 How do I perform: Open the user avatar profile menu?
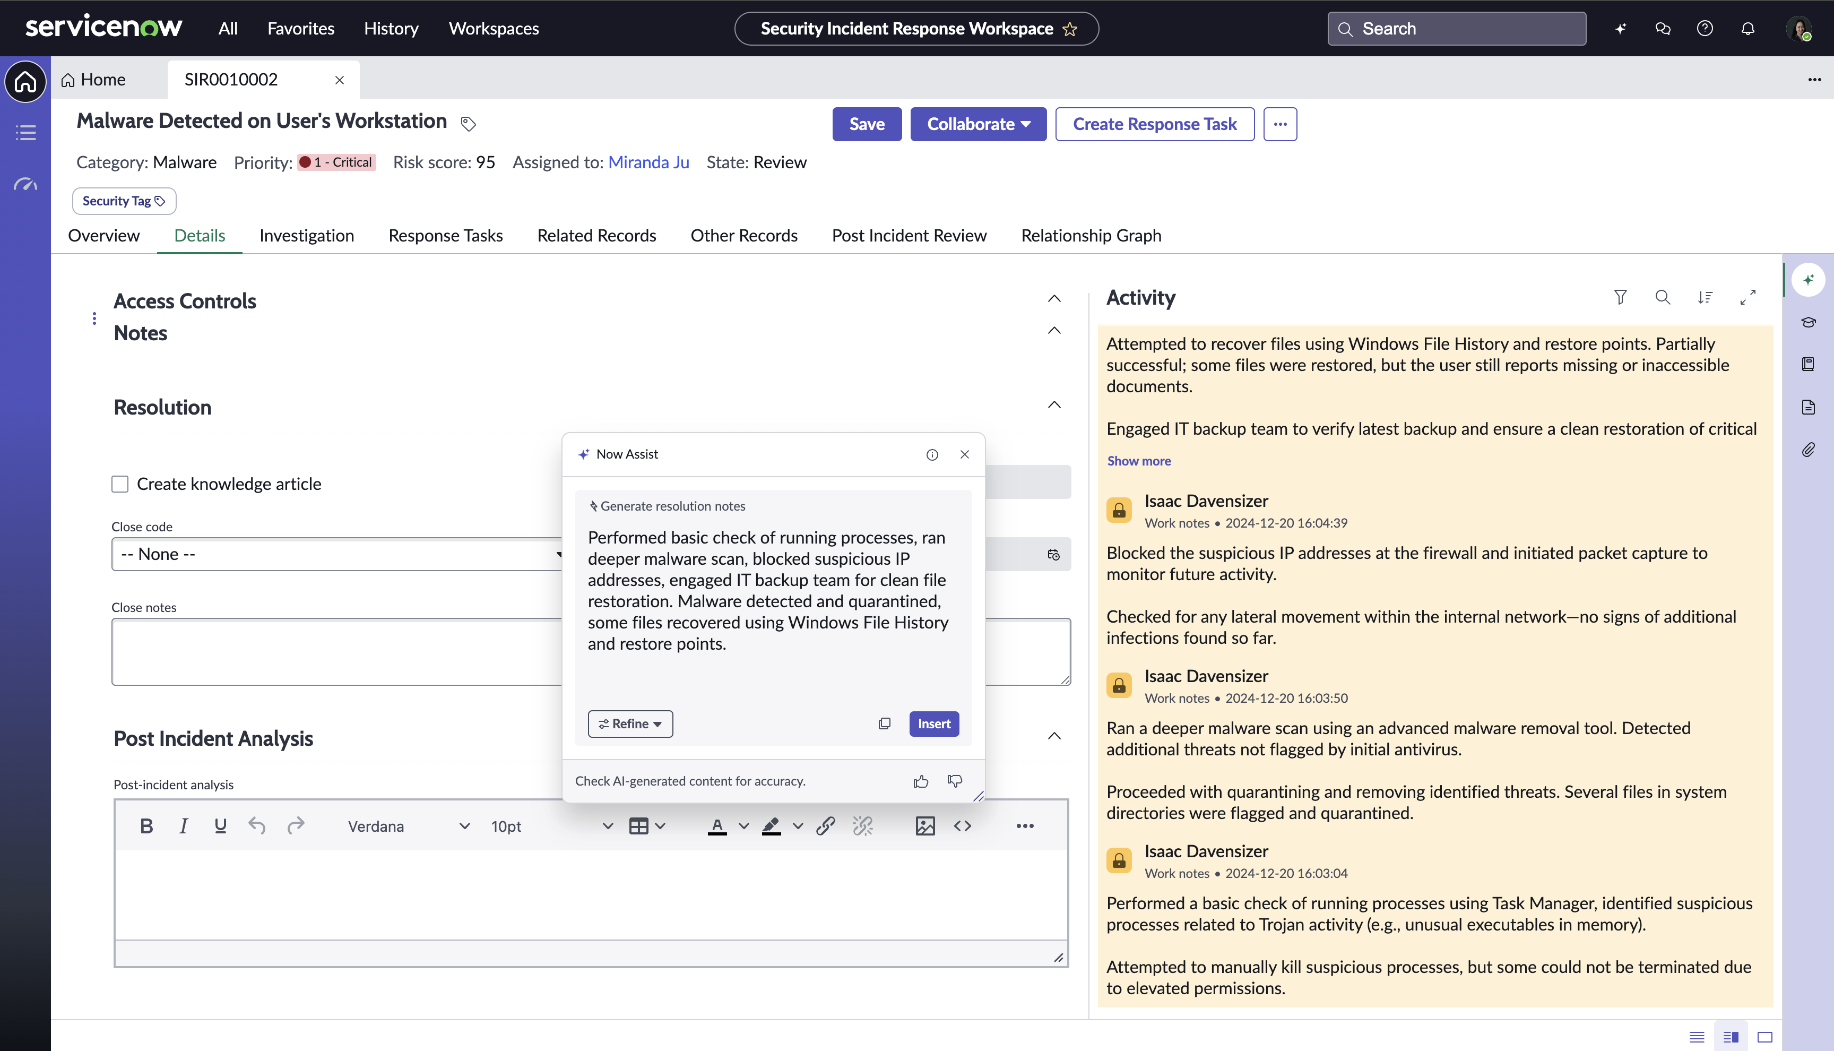(x=1800, y=29)
